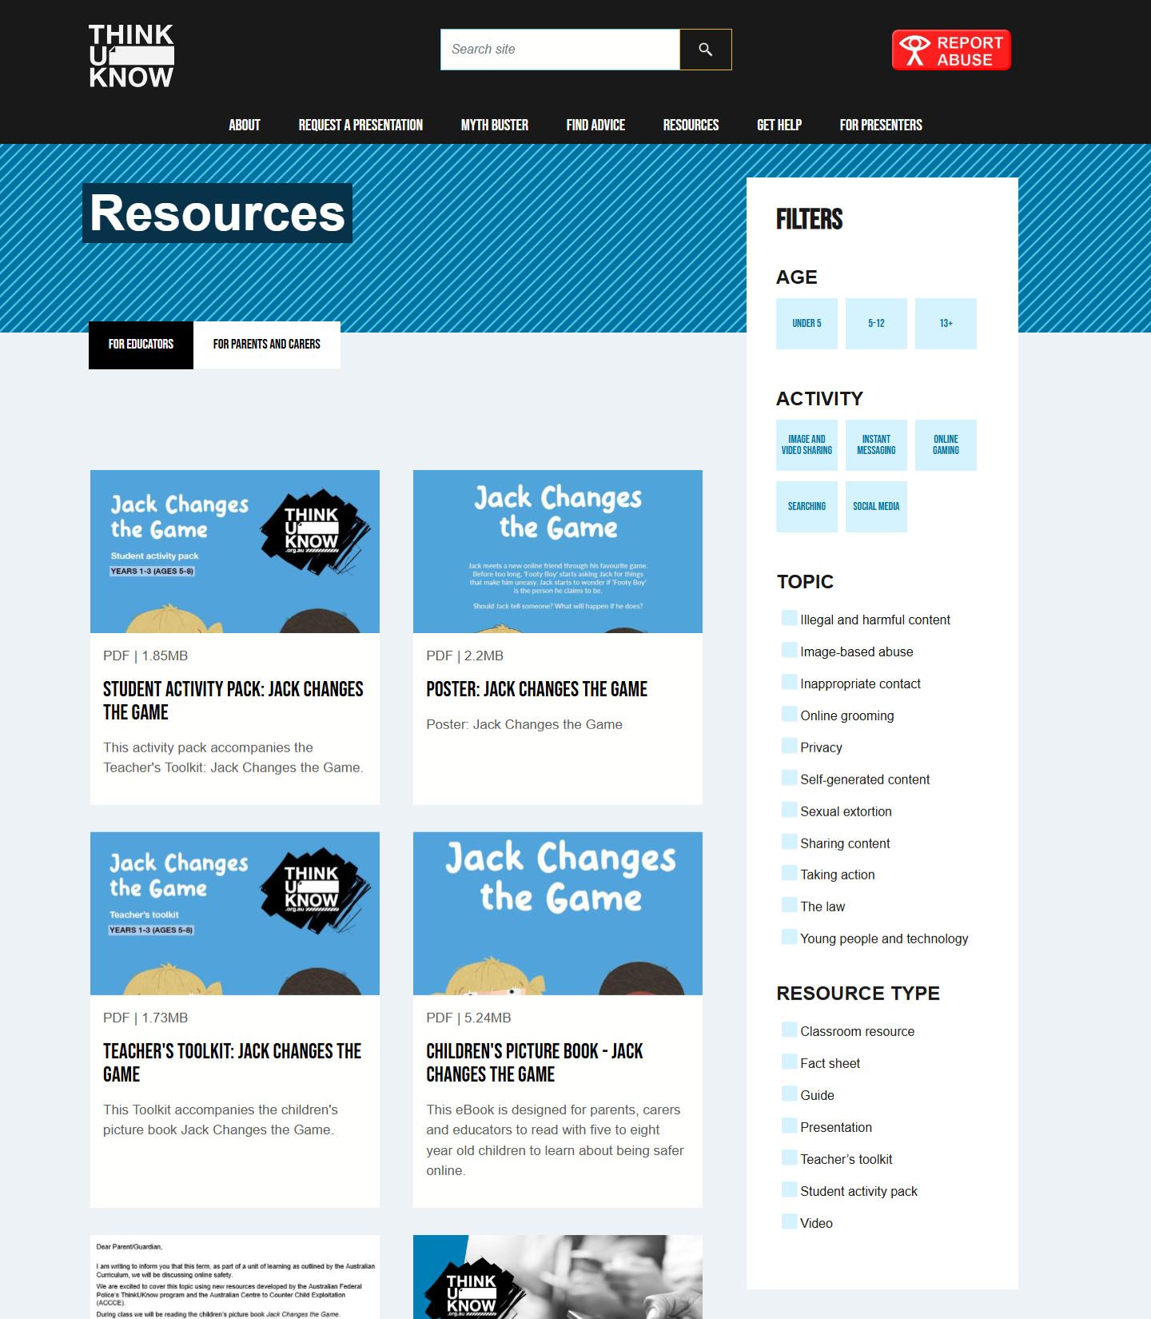
Task: Open Children's Picture Book cover thumbnail
Action: coord(558,914)
